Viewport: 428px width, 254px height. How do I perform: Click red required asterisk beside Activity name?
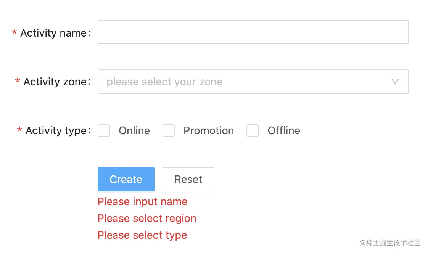point(14,32)
